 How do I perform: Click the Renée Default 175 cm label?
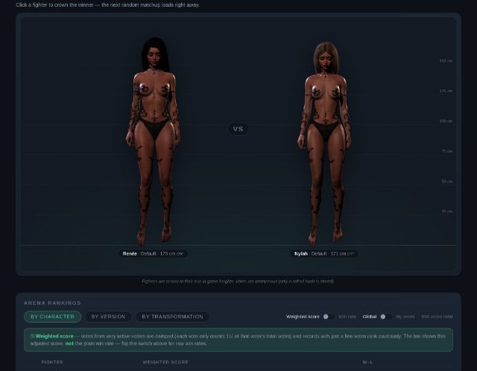pyautogui.click(x=153, y=253)
